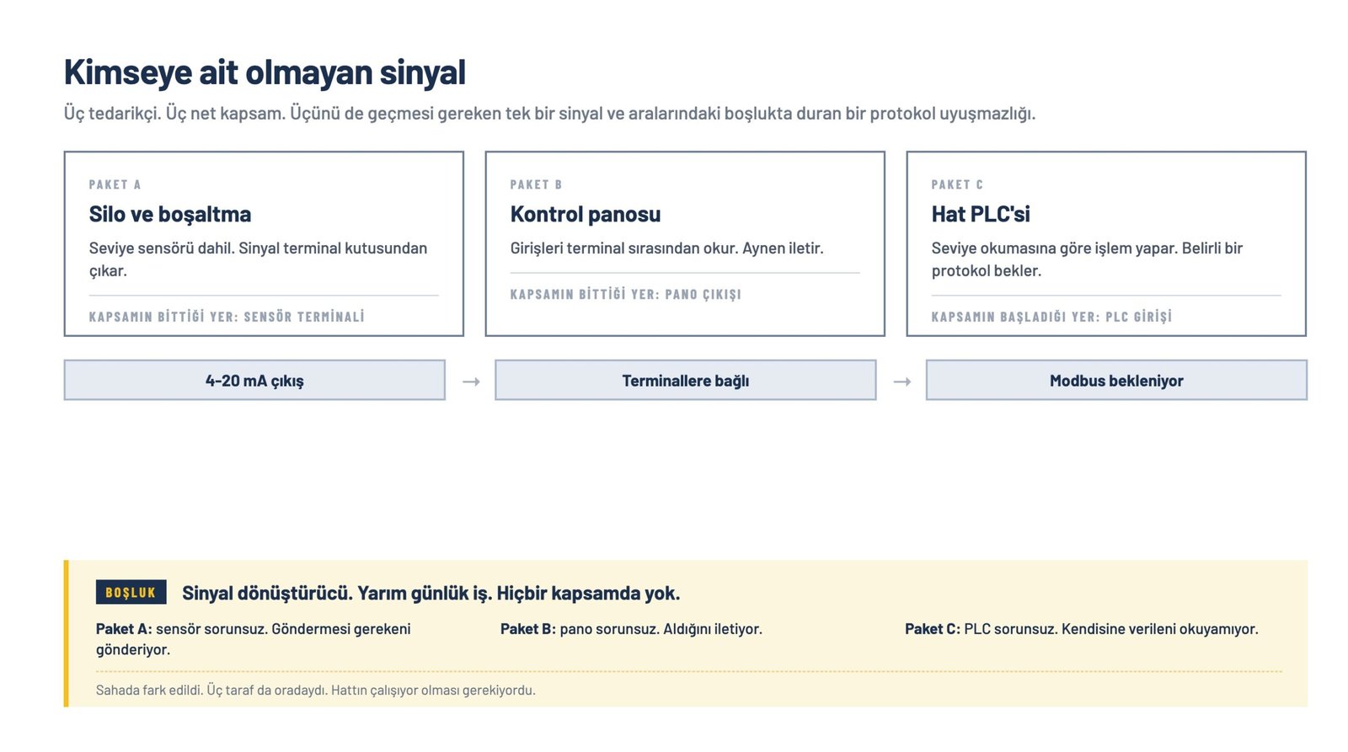This screenshot has height=752, width=1348.
Task: Select the "PAKET B" label
Action: click(536, 184)
